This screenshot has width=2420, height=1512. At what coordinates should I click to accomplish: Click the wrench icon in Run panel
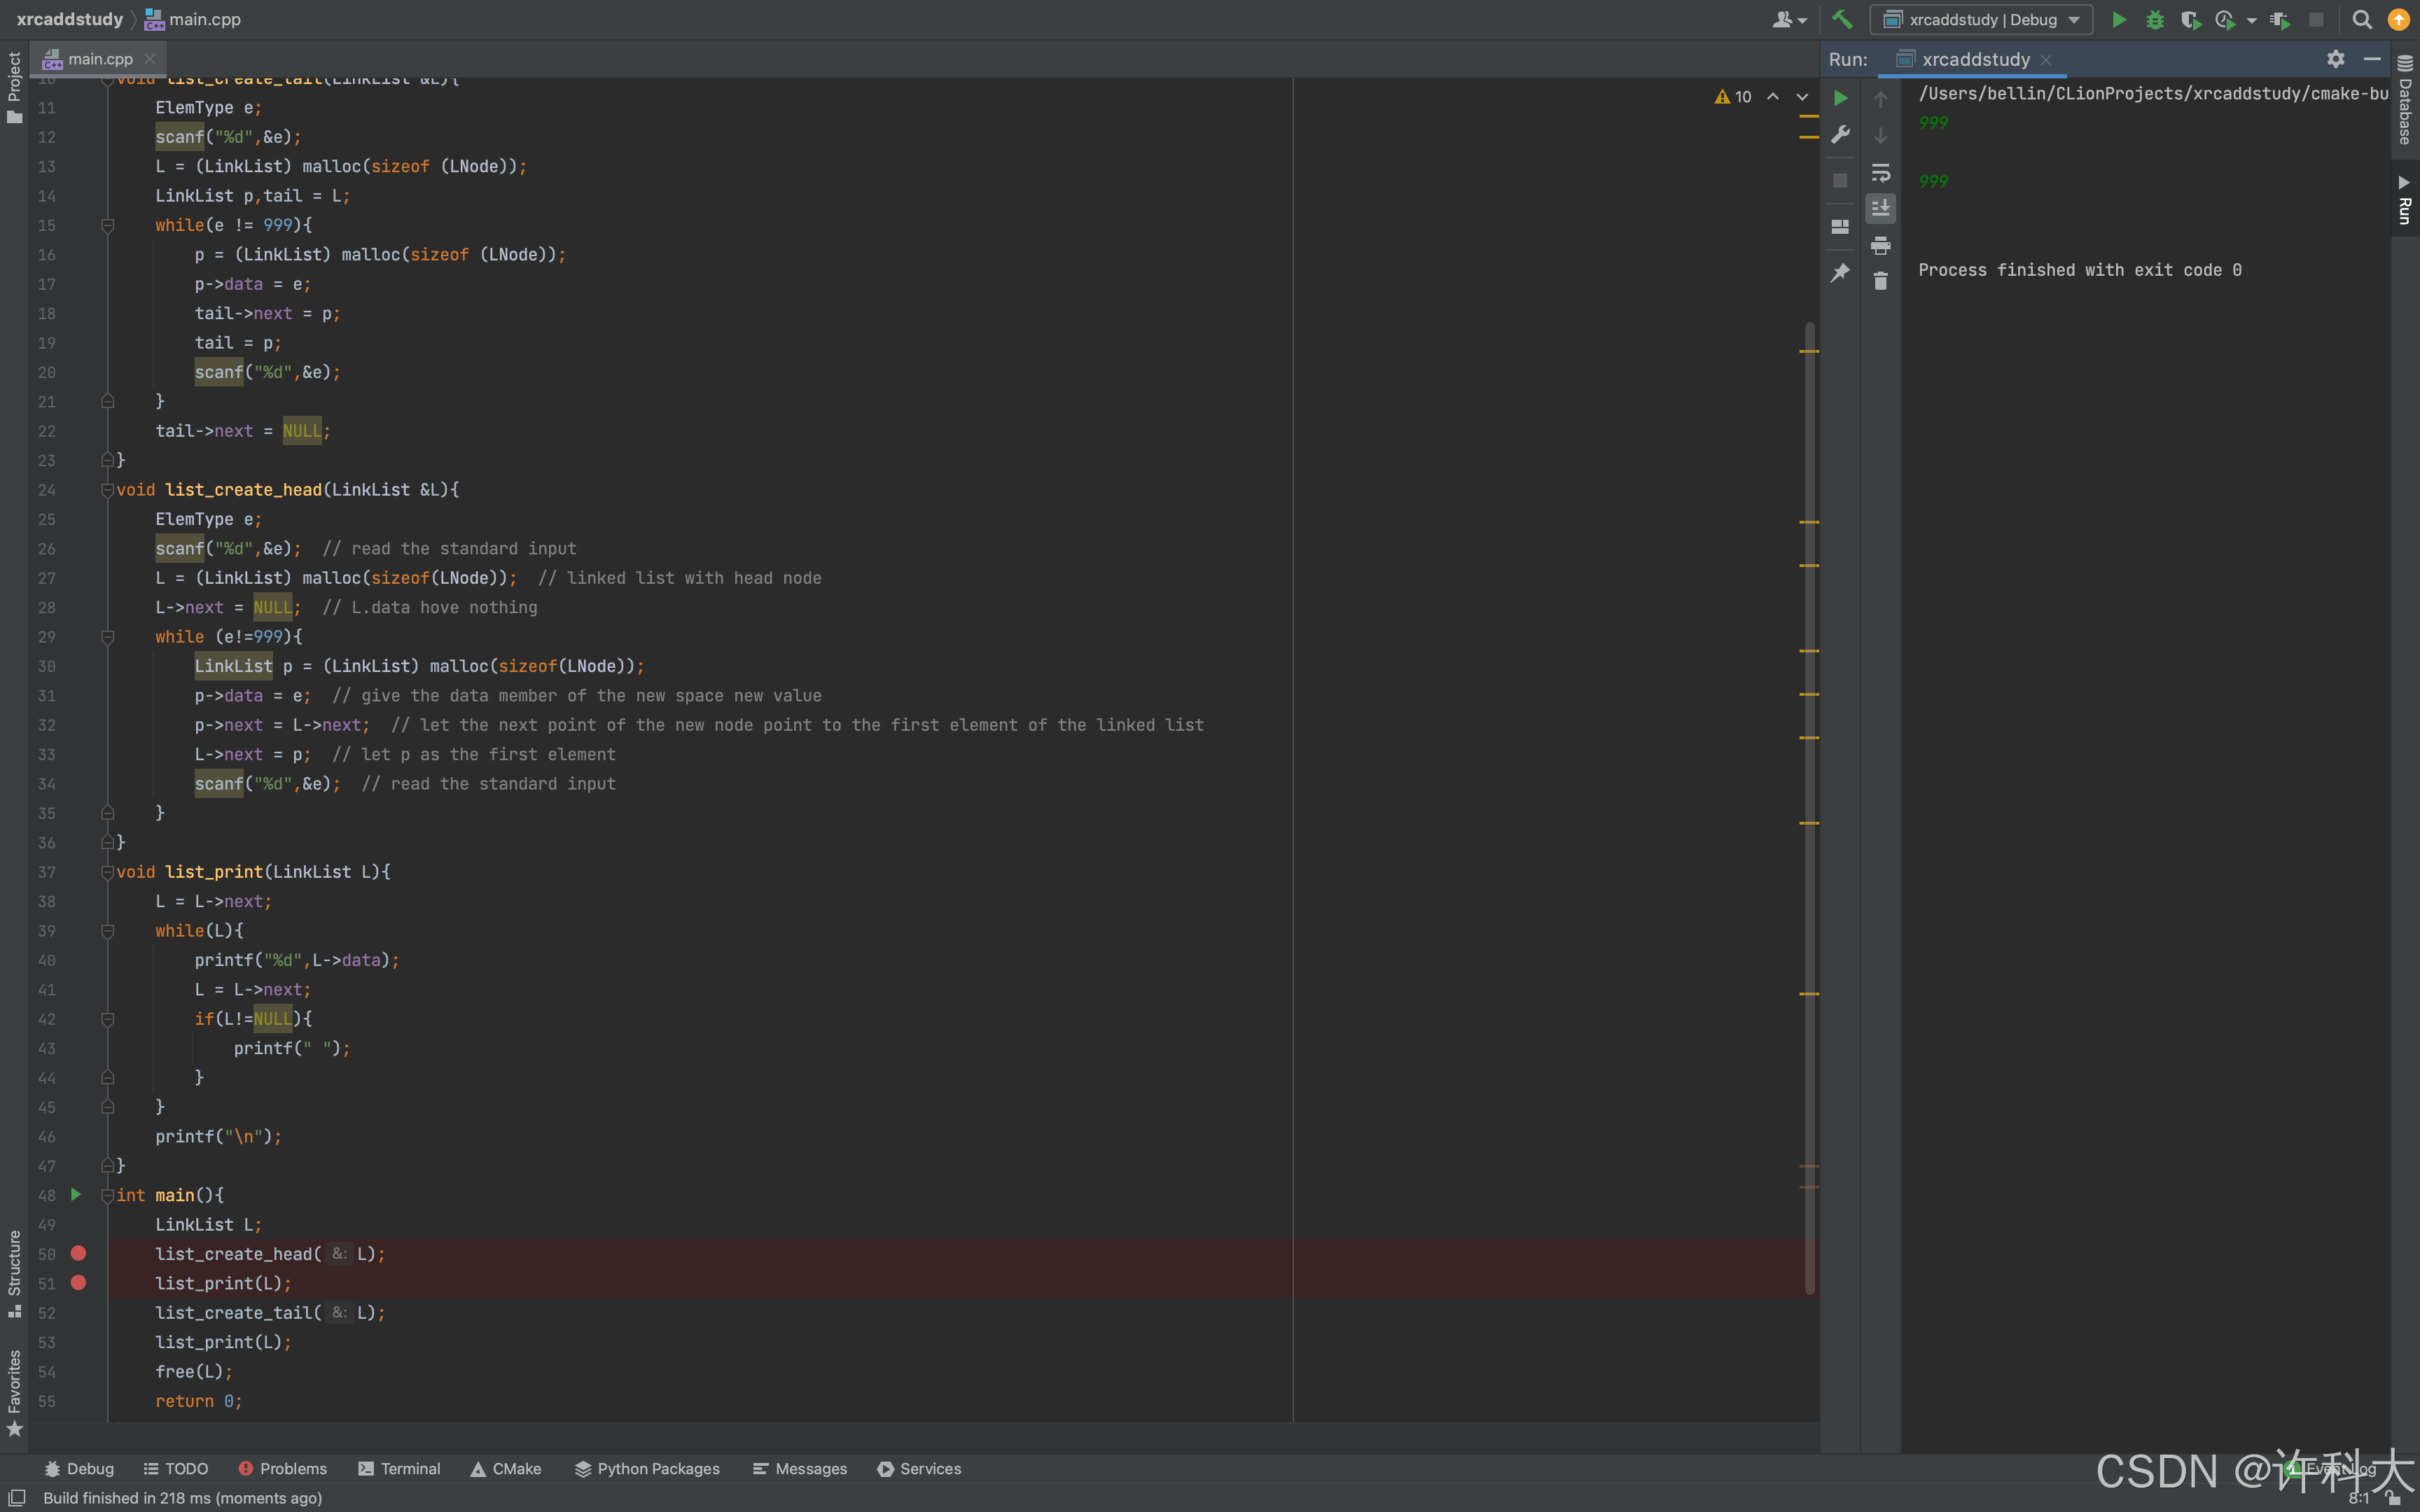coord(1840,135)
